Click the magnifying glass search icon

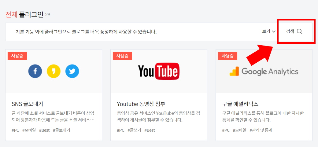pyautogui.click(x=300, y=31)
